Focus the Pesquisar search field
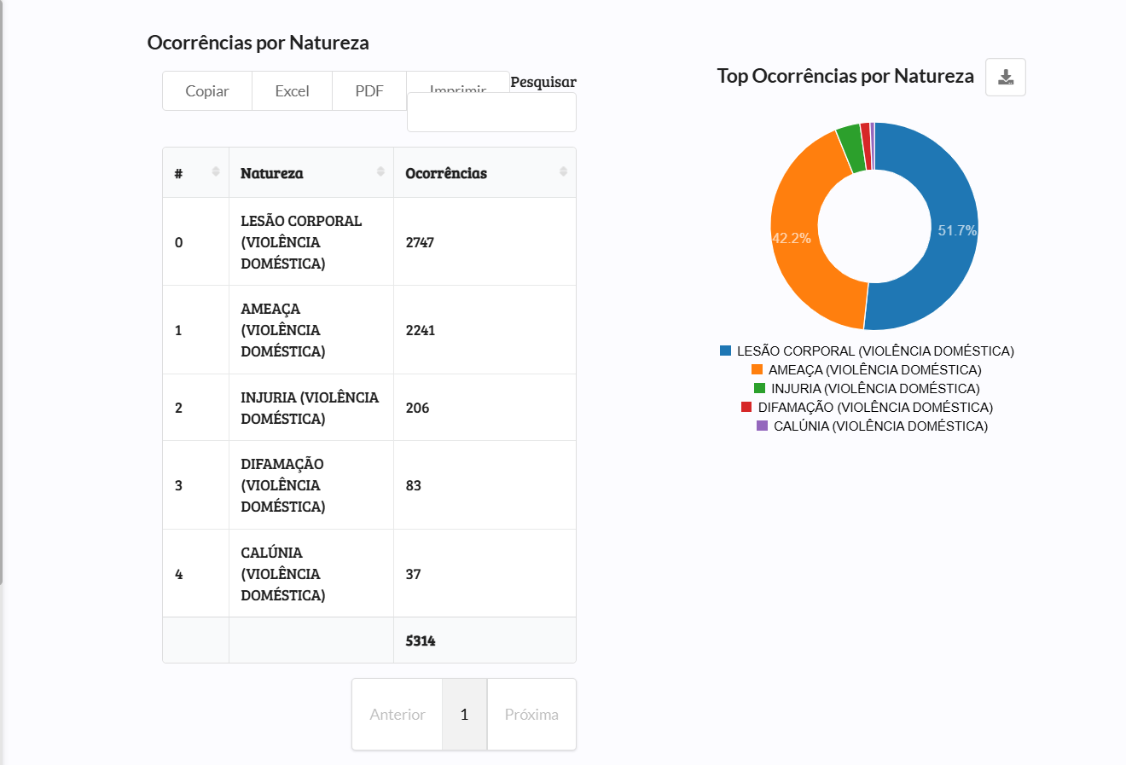 491,113
